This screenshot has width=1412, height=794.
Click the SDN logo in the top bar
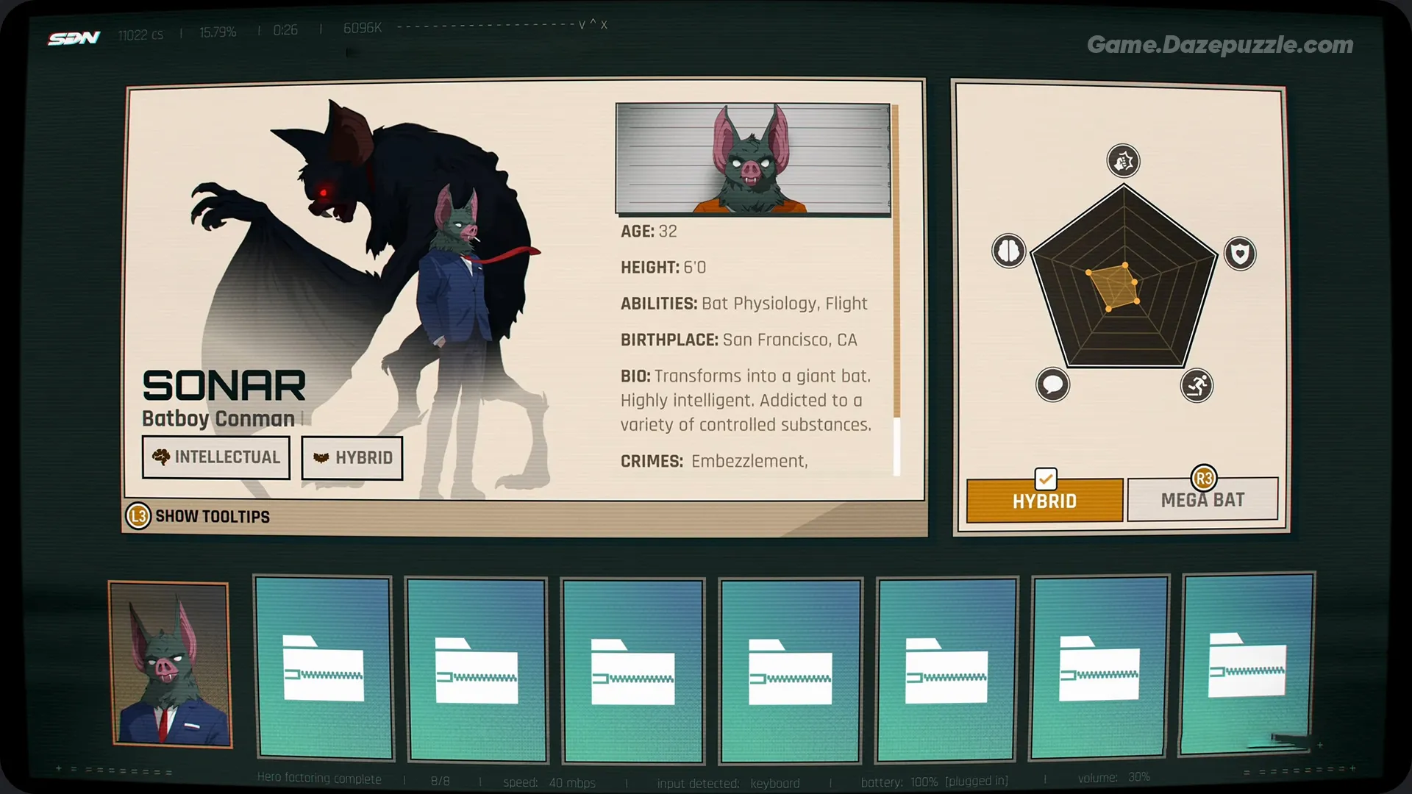(74, 37)
